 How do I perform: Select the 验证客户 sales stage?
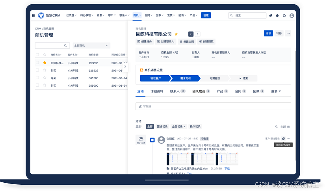(x=156, y=78)
